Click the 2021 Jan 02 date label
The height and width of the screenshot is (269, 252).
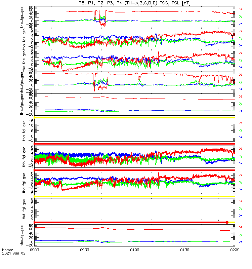[14, 253]
